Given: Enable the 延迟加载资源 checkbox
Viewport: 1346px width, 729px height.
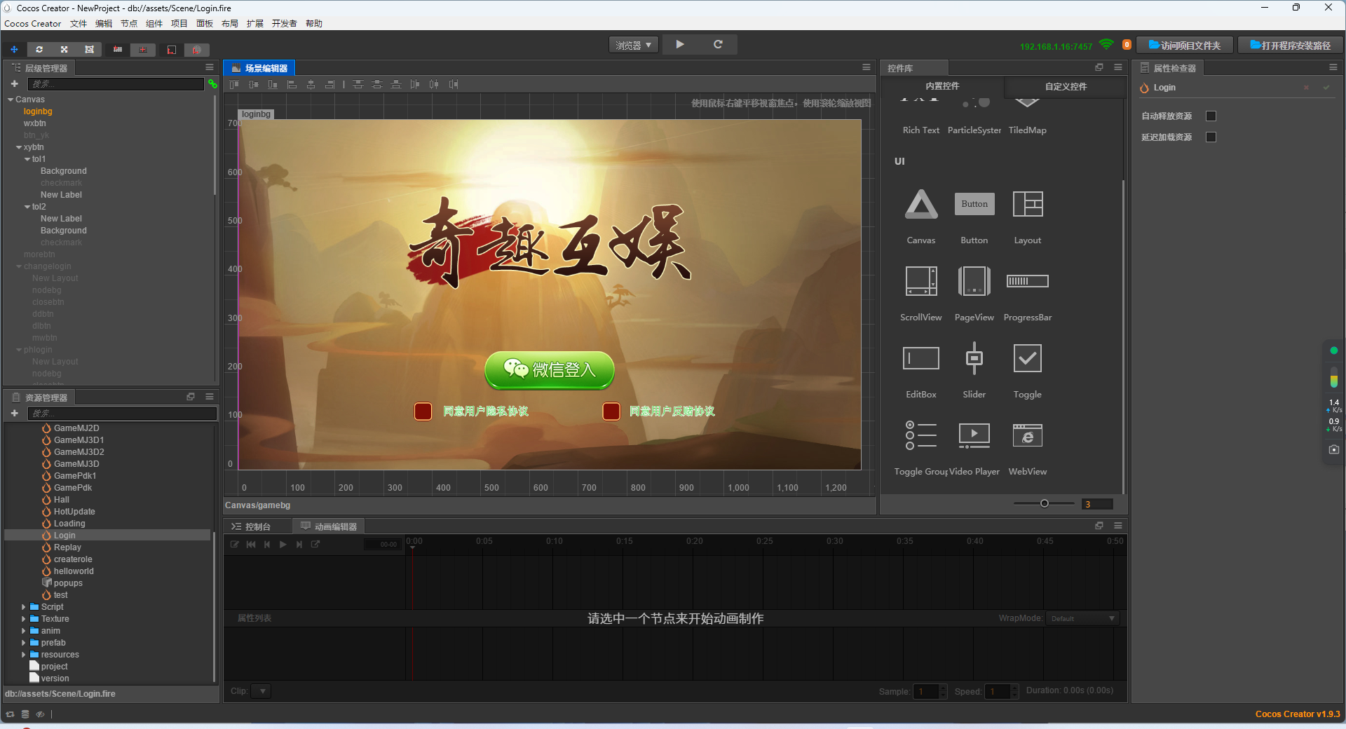Looking at the screenshot, I should coord(1211,137).
